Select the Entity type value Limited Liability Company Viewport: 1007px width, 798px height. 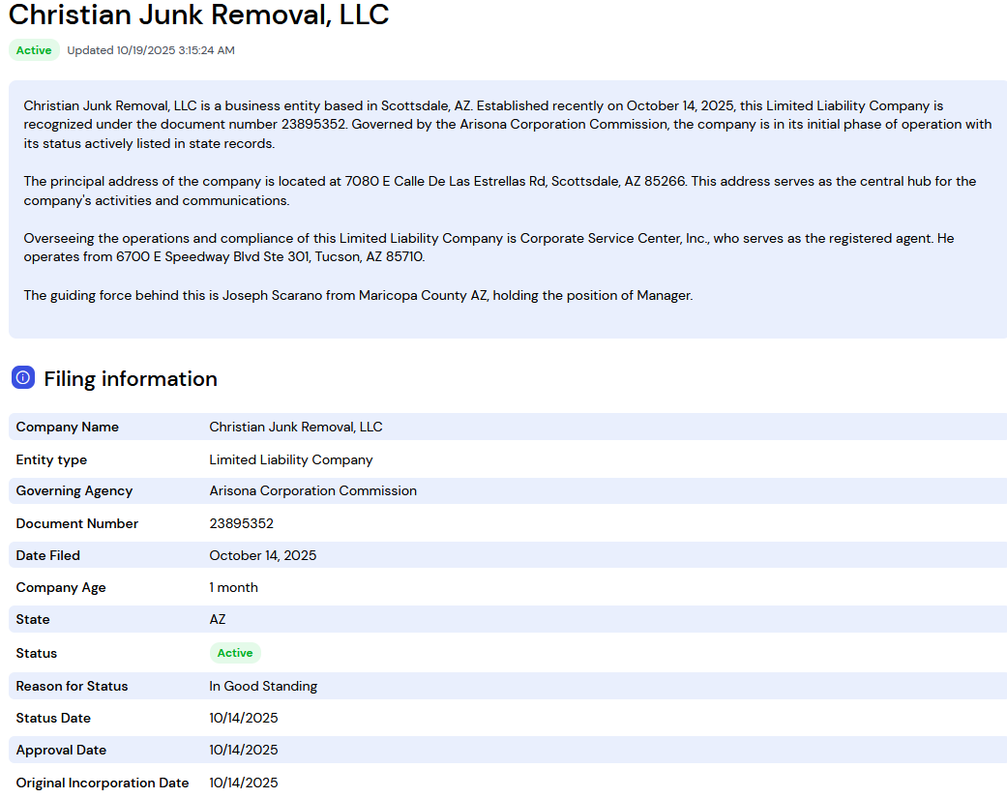pos(291,458)
